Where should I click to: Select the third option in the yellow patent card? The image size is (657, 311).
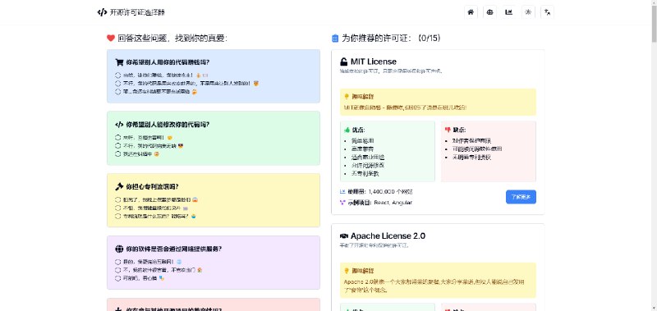[x=117, y=217]
